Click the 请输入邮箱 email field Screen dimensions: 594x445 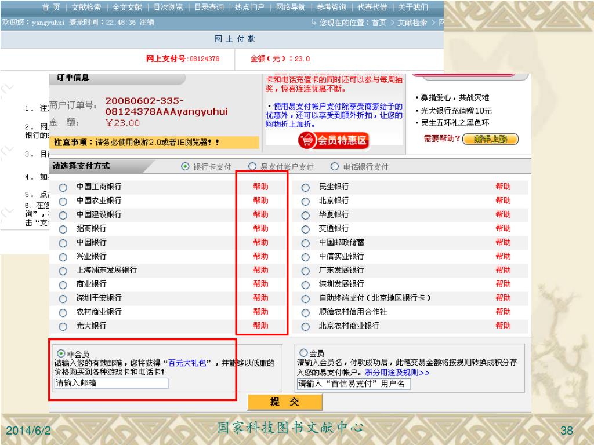tap(111, 384)
